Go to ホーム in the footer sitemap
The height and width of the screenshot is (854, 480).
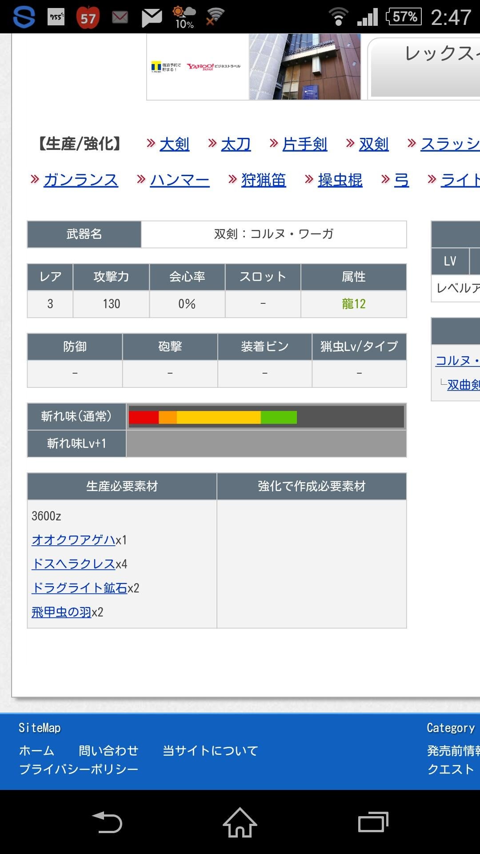[36, 750]
